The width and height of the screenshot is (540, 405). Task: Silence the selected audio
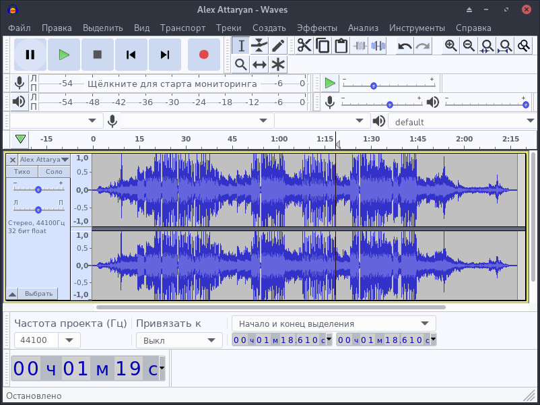(x=378, y=46)
